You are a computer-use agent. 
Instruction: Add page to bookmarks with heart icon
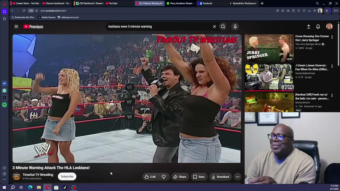tap(304, 11)
